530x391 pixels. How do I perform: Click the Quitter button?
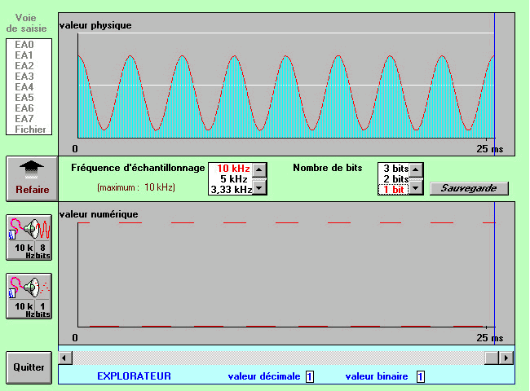(29, 367)
